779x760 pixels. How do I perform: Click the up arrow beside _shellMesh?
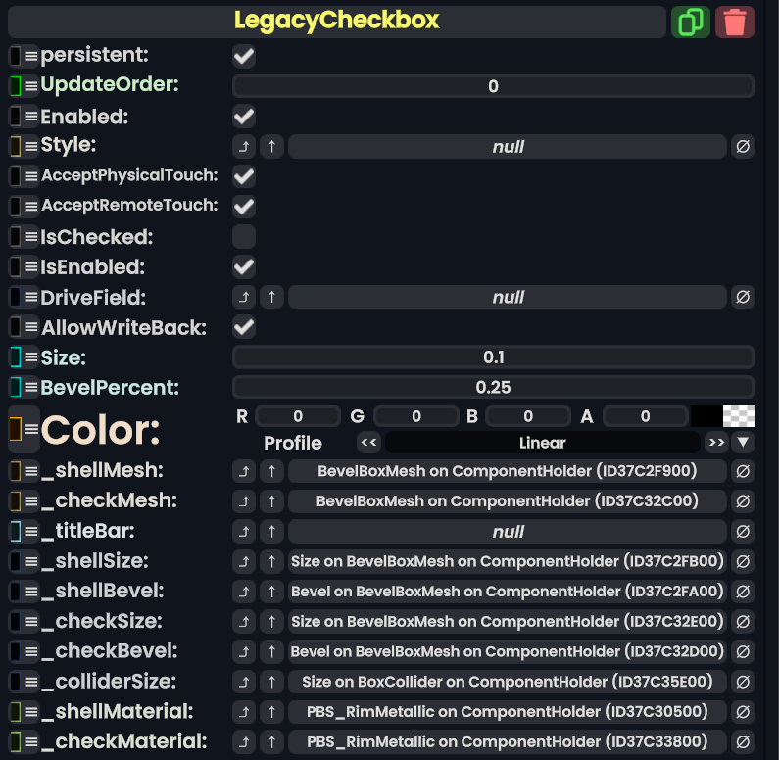(x=272, y=471)
